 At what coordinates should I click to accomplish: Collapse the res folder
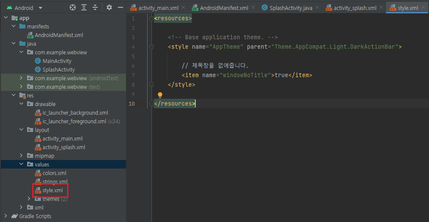click(14, 95)
